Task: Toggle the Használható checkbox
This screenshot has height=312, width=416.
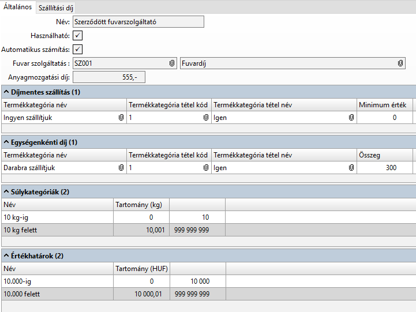Action: pyautogui.click(x=77, y=36)
